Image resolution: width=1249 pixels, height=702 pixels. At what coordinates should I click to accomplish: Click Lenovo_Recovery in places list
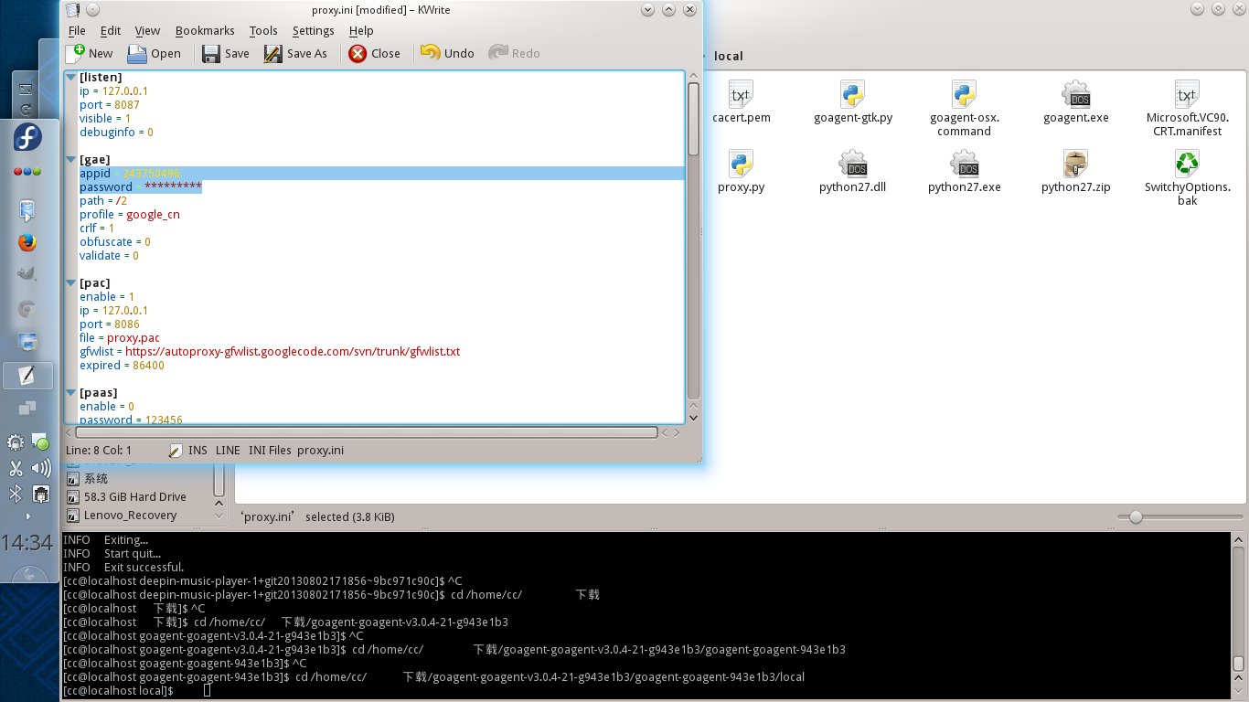pyautogui.click(x=121, y=515)
